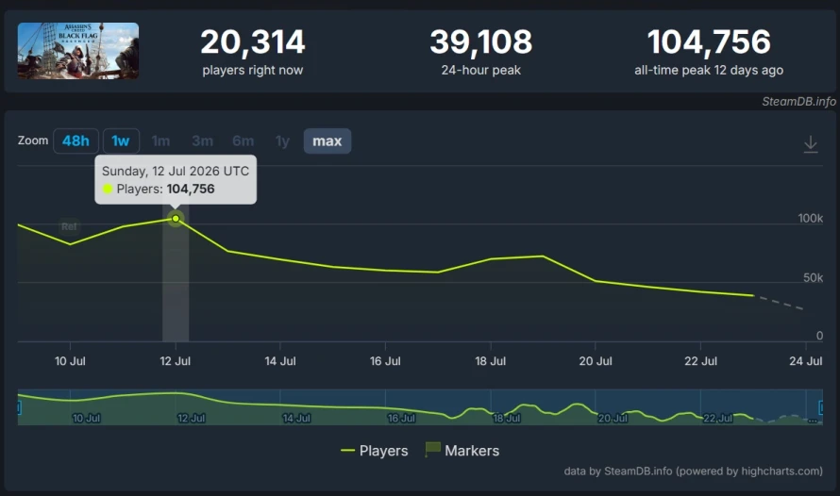
Task: Click the 20 Jul x-axis label
Action: [596, 361]
